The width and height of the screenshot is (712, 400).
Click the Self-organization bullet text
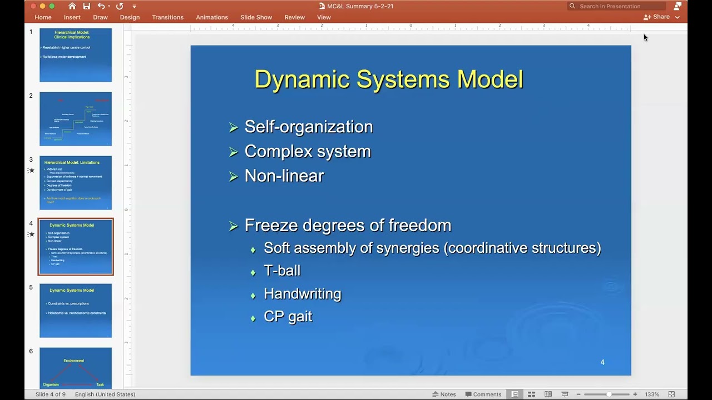click(x=309, y=127)
